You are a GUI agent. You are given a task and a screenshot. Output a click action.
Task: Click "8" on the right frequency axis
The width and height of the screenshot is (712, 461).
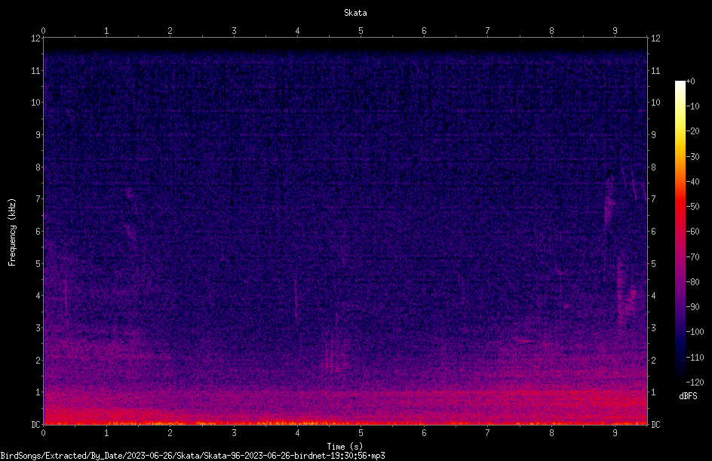[x=653, y=167]
